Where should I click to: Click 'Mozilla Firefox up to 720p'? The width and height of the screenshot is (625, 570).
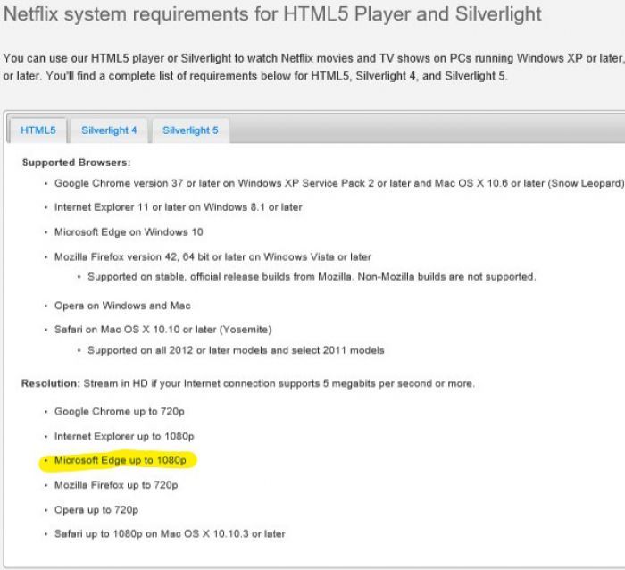[116, 485]
